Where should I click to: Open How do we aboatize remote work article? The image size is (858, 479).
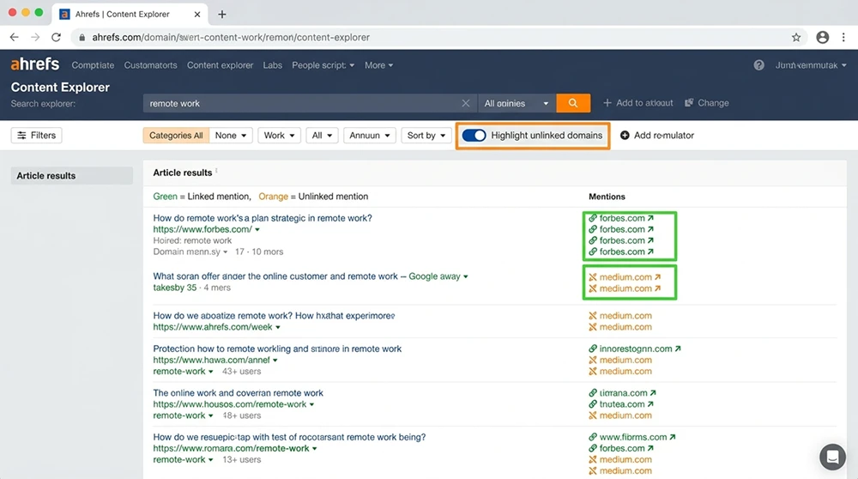(x=274, y=316)
